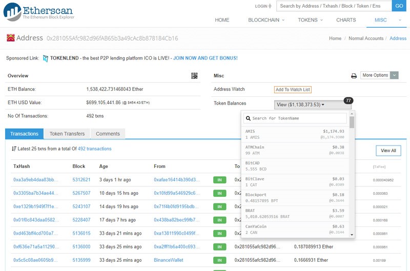This screenshot has height=271, width=410.
Task: Click the magnifier icon in token search
Action: [248, 118]
